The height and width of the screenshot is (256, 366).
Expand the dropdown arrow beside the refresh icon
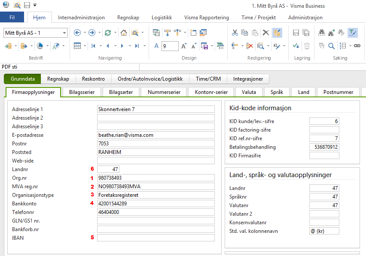[115, 33]
